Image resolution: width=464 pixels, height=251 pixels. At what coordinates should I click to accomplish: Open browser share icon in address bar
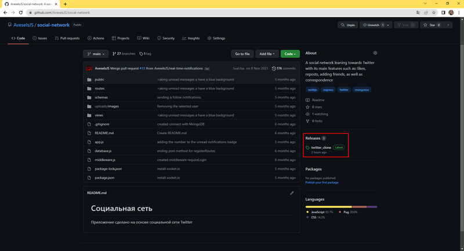pos(426,12)
